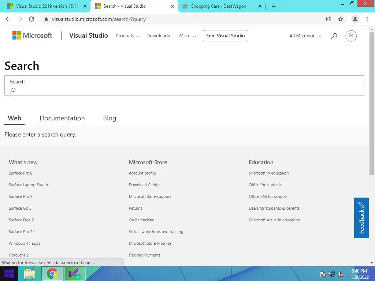
Task: Bookmark this page with star icon
Action: click(x=341, y=19)
